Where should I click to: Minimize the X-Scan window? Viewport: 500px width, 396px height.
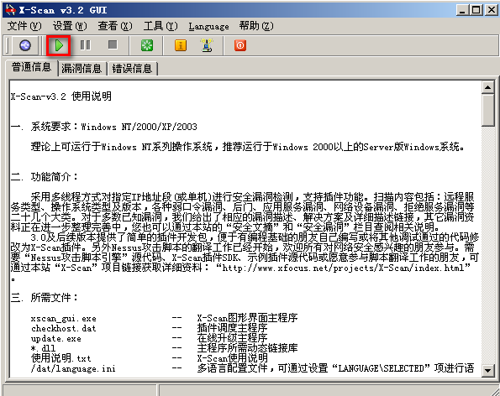[462, 10]
